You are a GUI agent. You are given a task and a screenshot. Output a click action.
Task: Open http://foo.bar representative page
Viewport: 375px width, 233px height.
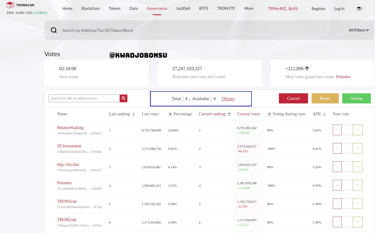coord(68,165)
